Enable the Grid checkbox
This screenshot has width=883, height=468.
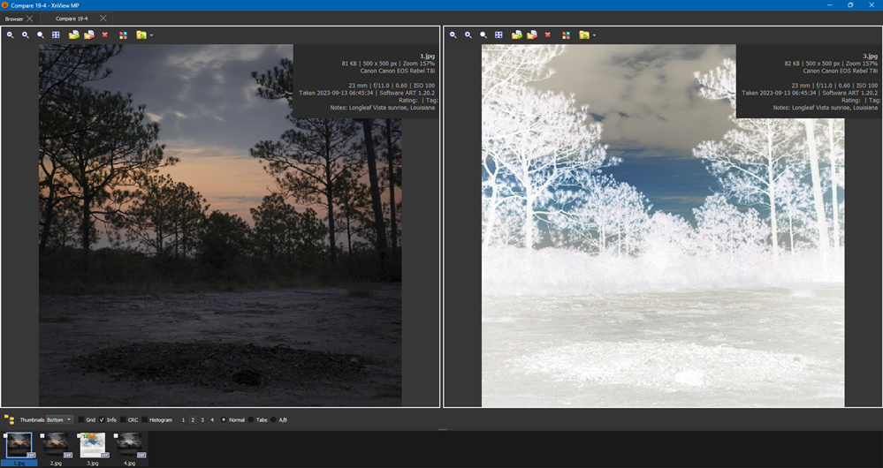pos(81,419)
